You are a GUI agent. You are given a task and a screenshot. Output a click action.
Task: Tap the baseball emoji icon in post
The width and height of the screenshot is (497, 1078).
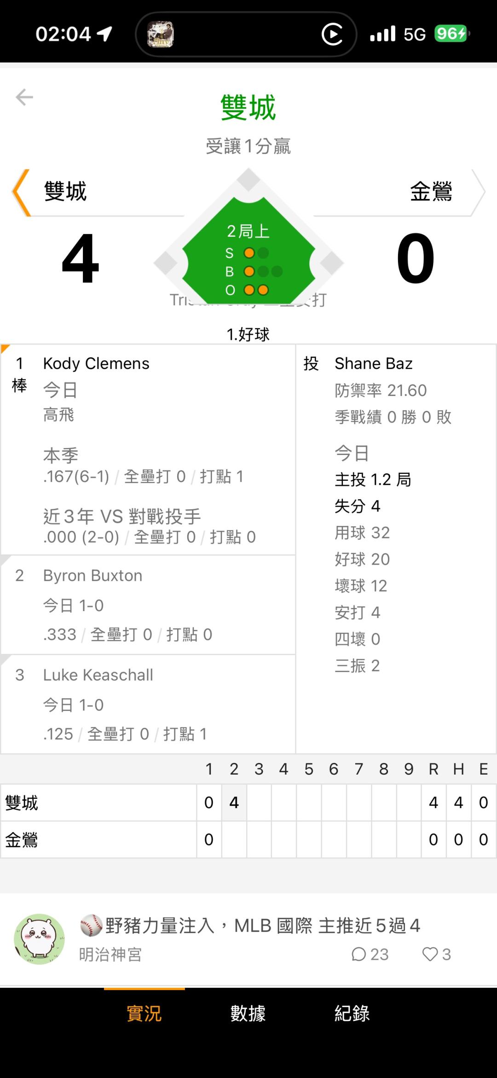click(91, 926)
